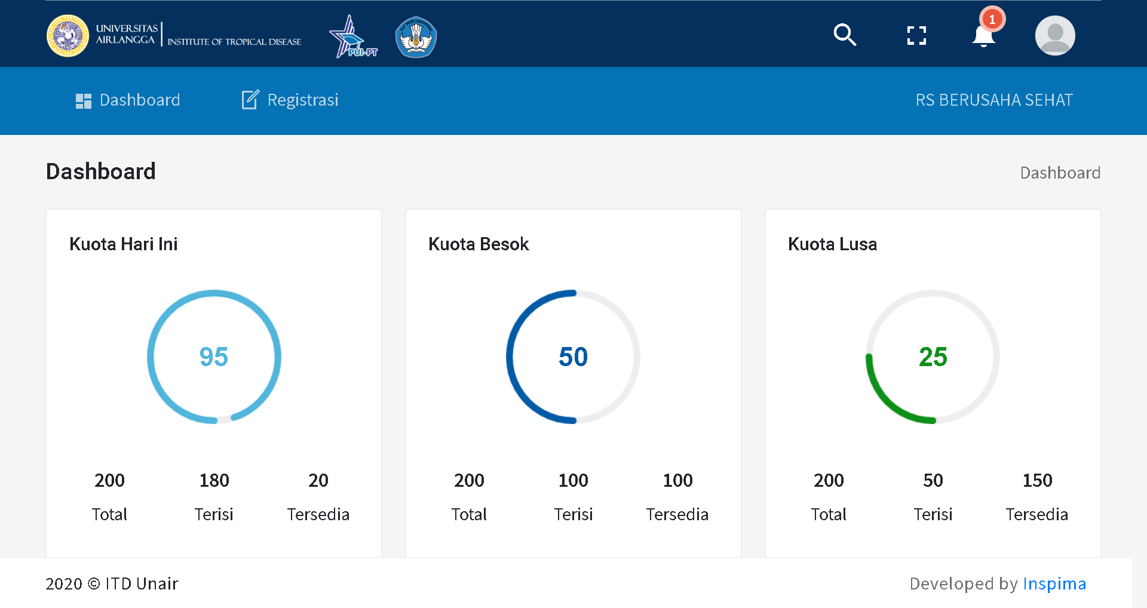Click the RS BERUSAHA SEHAT label
The width and height of the screenshot is (1147, 608).
click(x=994, y=100)
